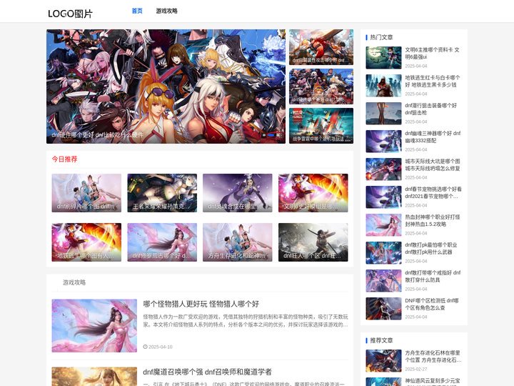Open the large dnf硬件哪个更好 banner image
The width and height of the screenshot is (514, 386).
tap(166, 86)
